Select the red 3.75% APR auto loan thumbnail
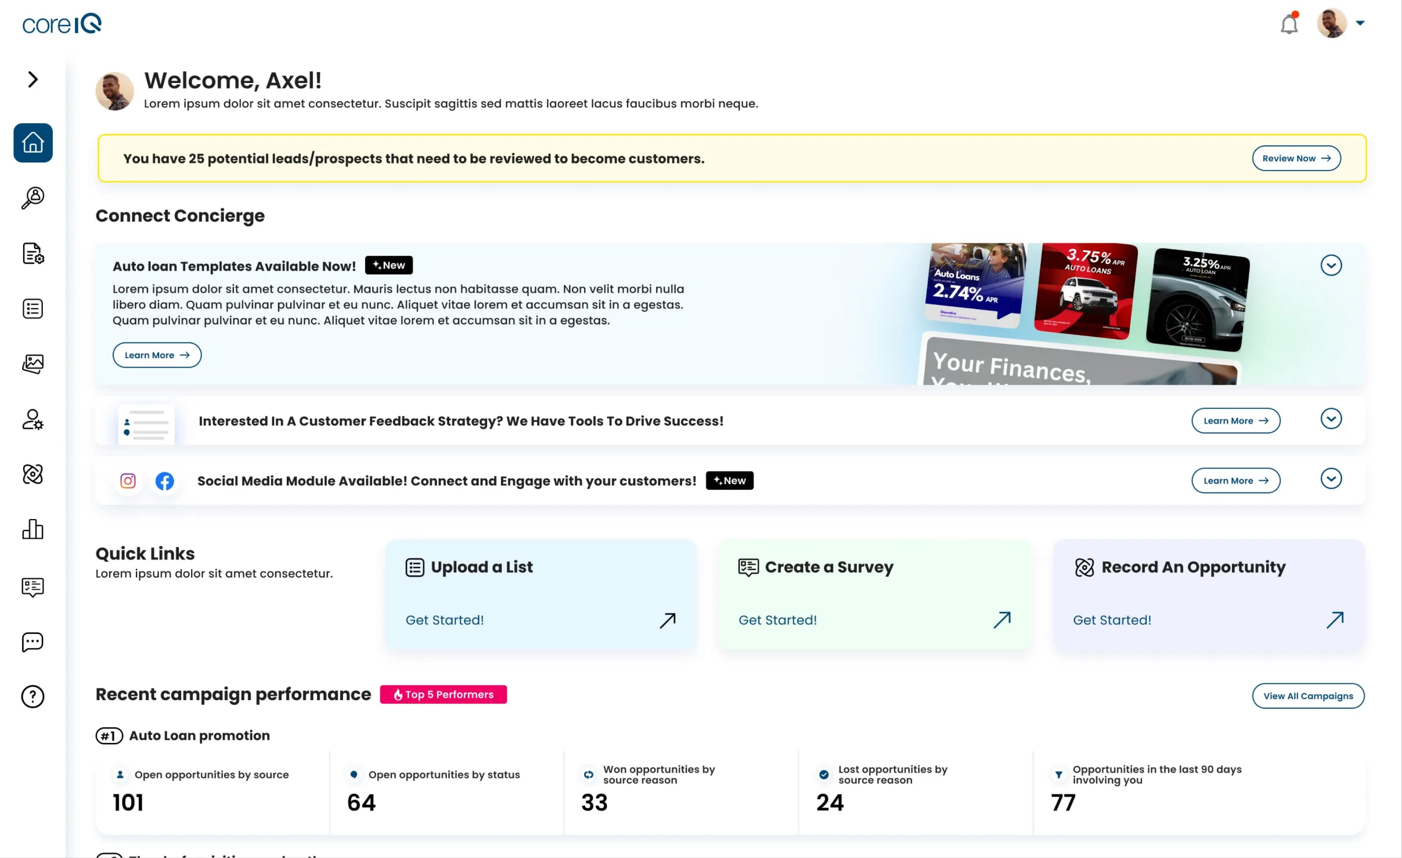This screenshot has height=858, width=1402. tap(1085, 291)
